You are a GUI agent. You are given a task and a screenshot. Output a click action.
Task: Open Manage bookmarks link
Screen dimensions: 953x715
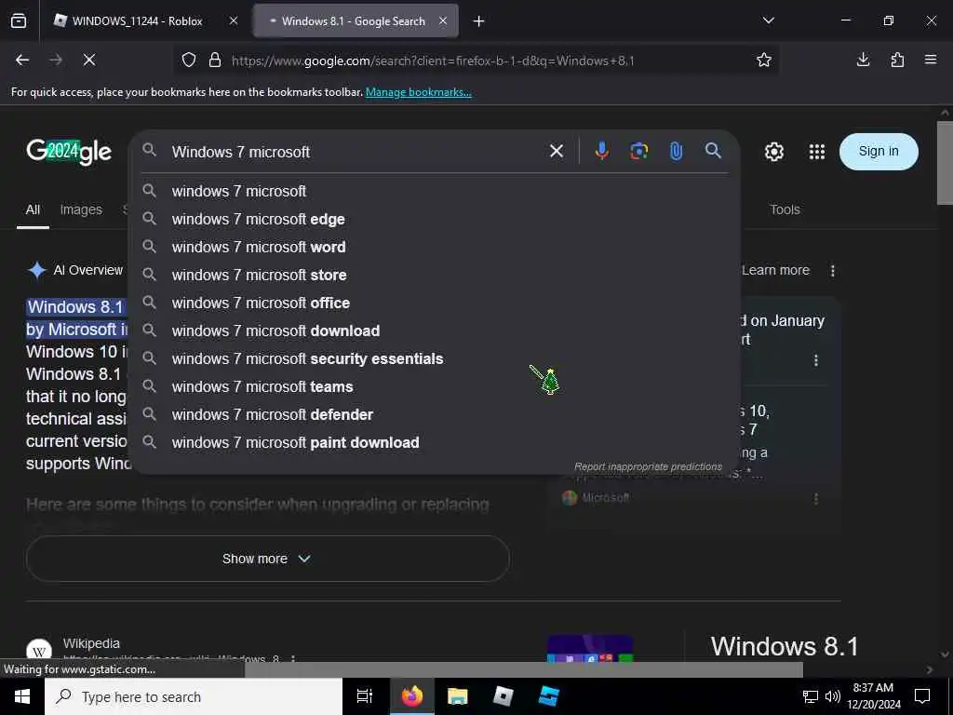tap(418, 92)
